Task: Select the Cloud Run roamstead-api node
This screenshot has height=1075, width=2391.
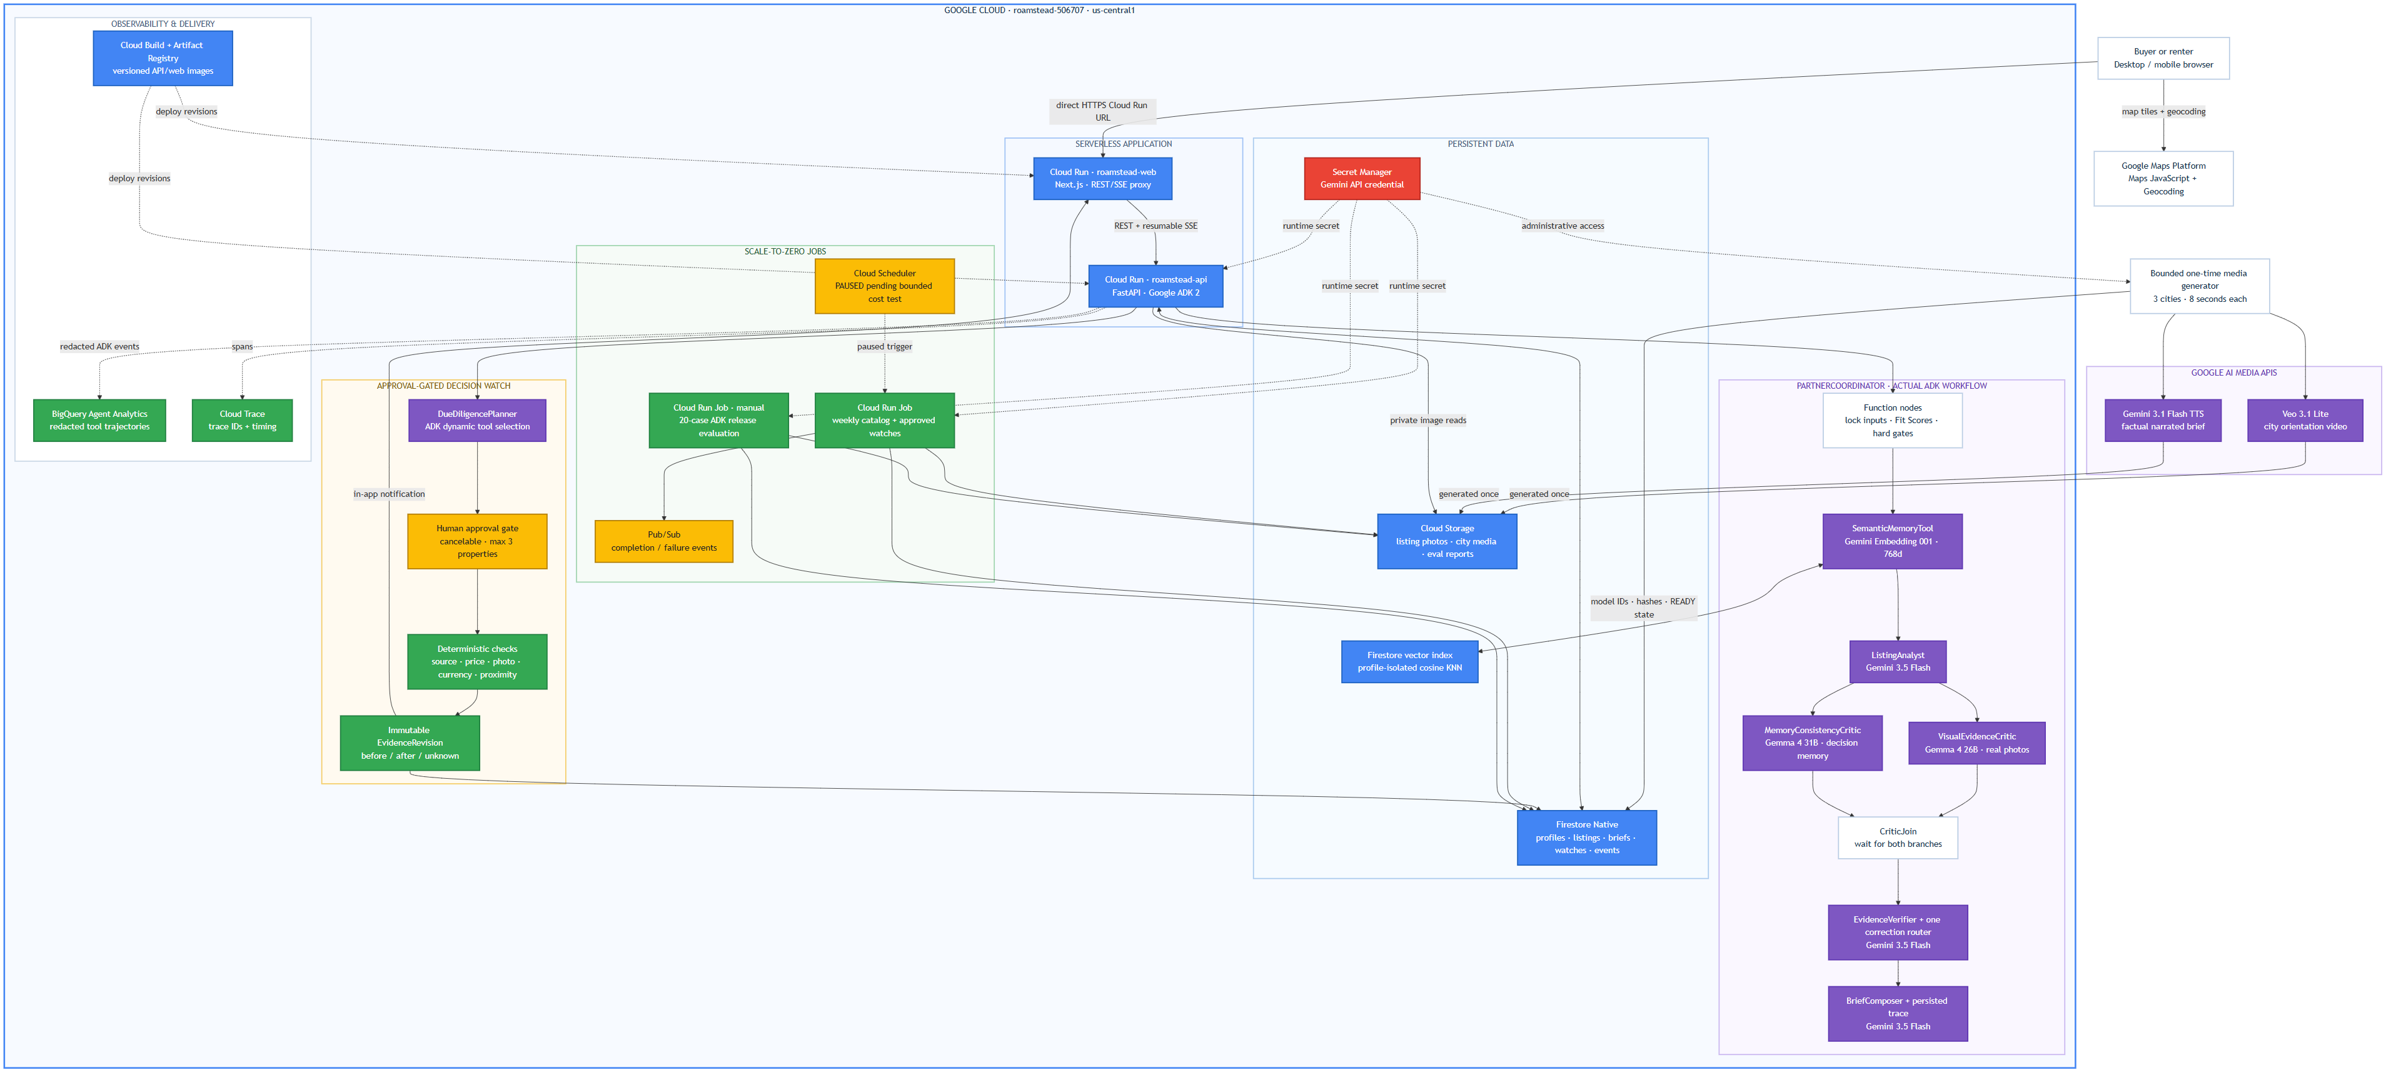Action: click(1155, 286)
